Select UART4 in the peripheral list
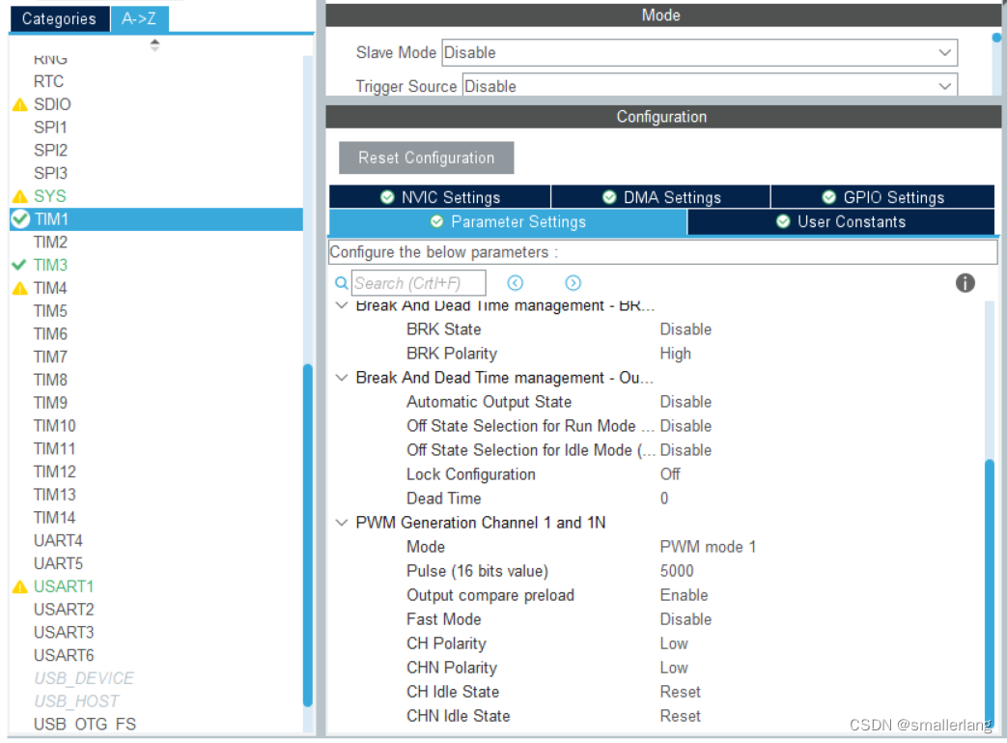The image size is (1007, 743). [58, 541]
